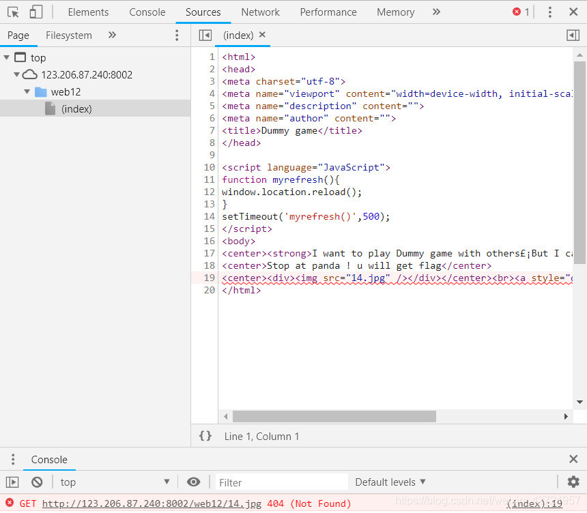This screenshot has height=513, width=587.
Task: Select the (index) editor file tab
Action: (x=238, y=35)
